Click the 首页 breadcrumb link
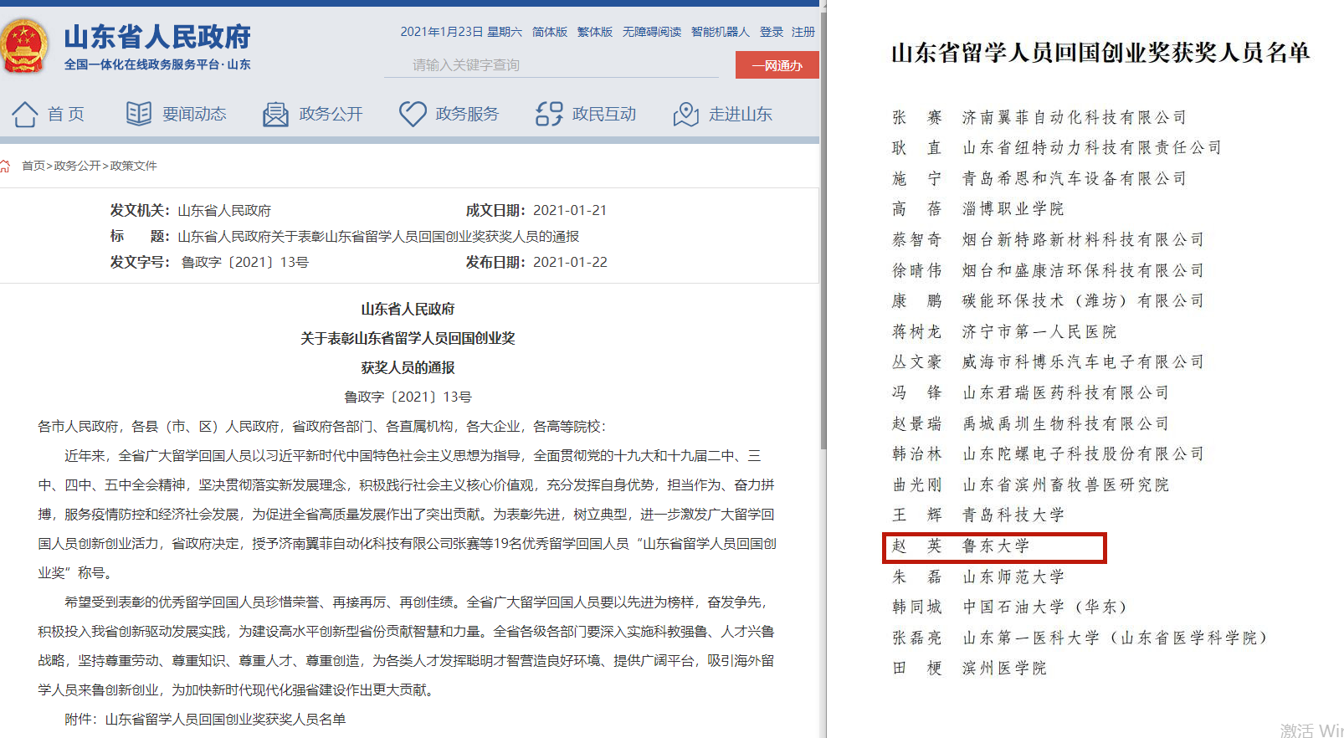1344x738 pixels. [33, 166]
